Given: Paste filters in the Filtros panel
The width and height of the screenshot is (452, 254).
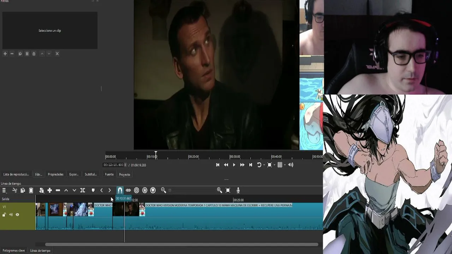Looking at the screenshot, I should click(27, 54).
